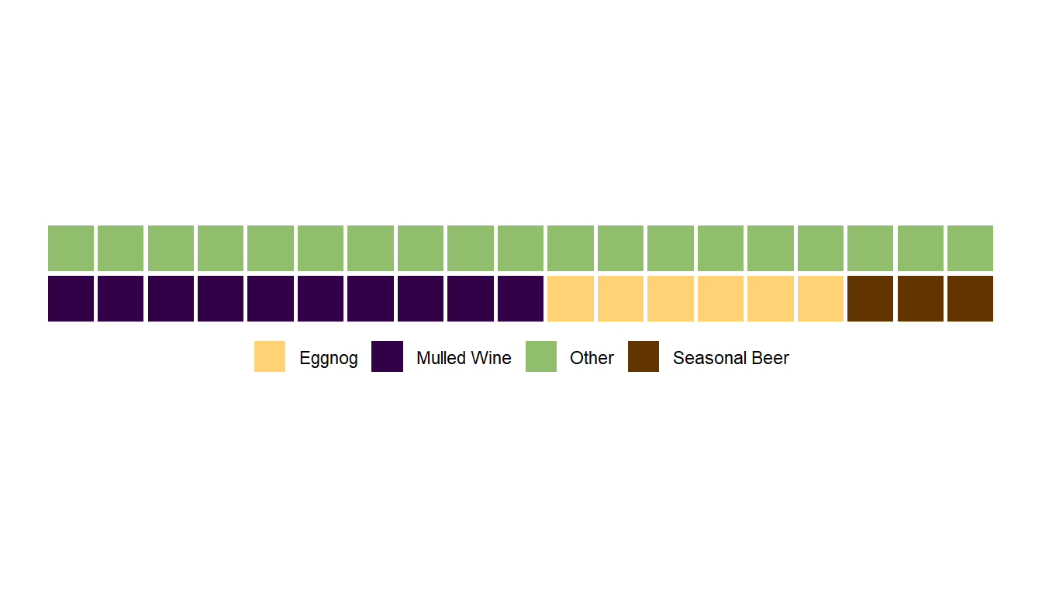Click the Eggnog legend label text
Screen dimensions: 1042x595
coord(329,359)
